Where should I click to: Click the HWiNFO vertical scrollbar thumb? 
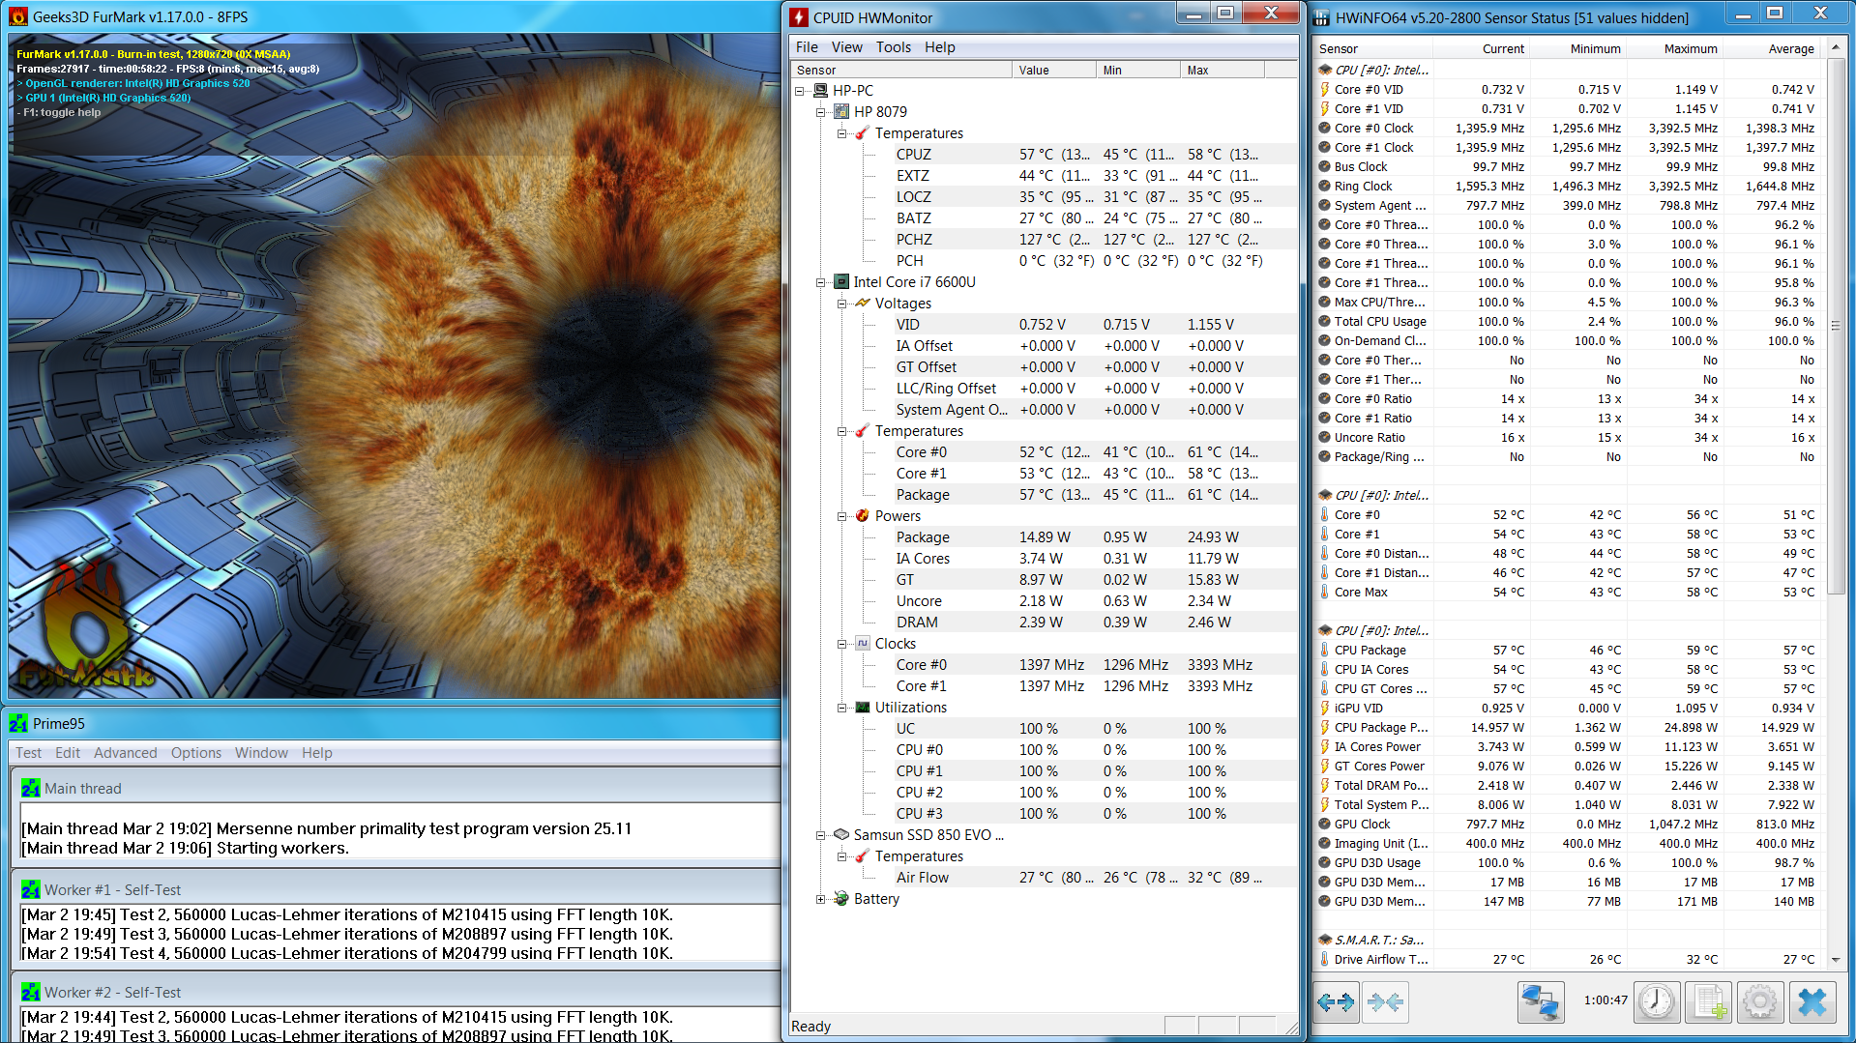[x=1835, y=326]
